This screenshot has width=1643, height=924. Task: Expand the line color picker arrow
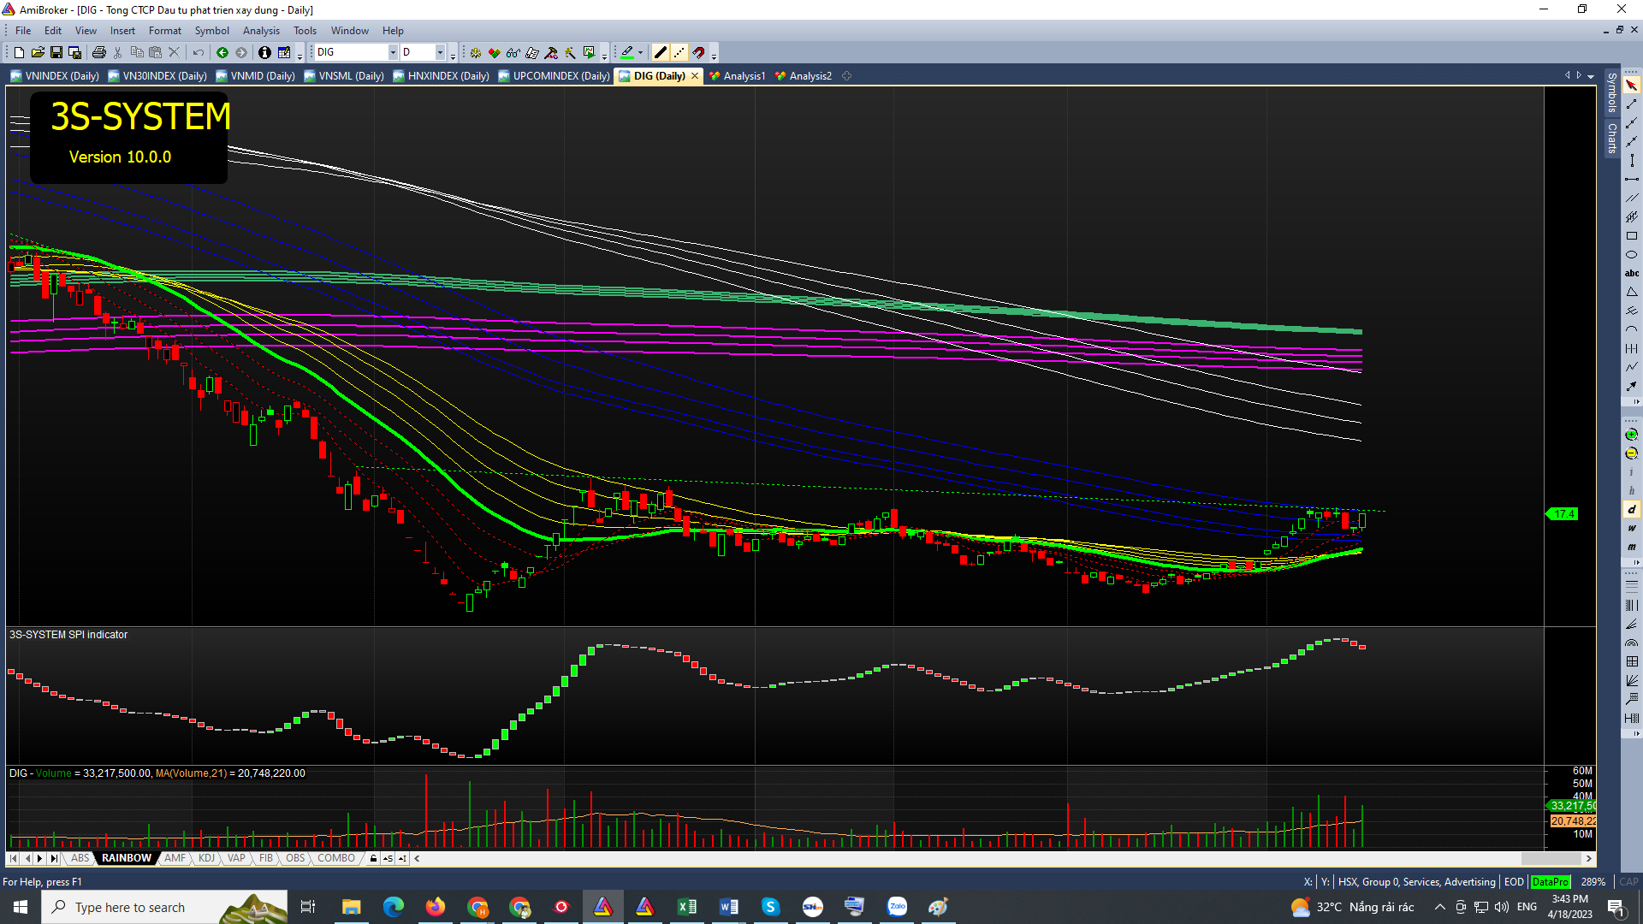pyautogui.click(x=640, y=53)
